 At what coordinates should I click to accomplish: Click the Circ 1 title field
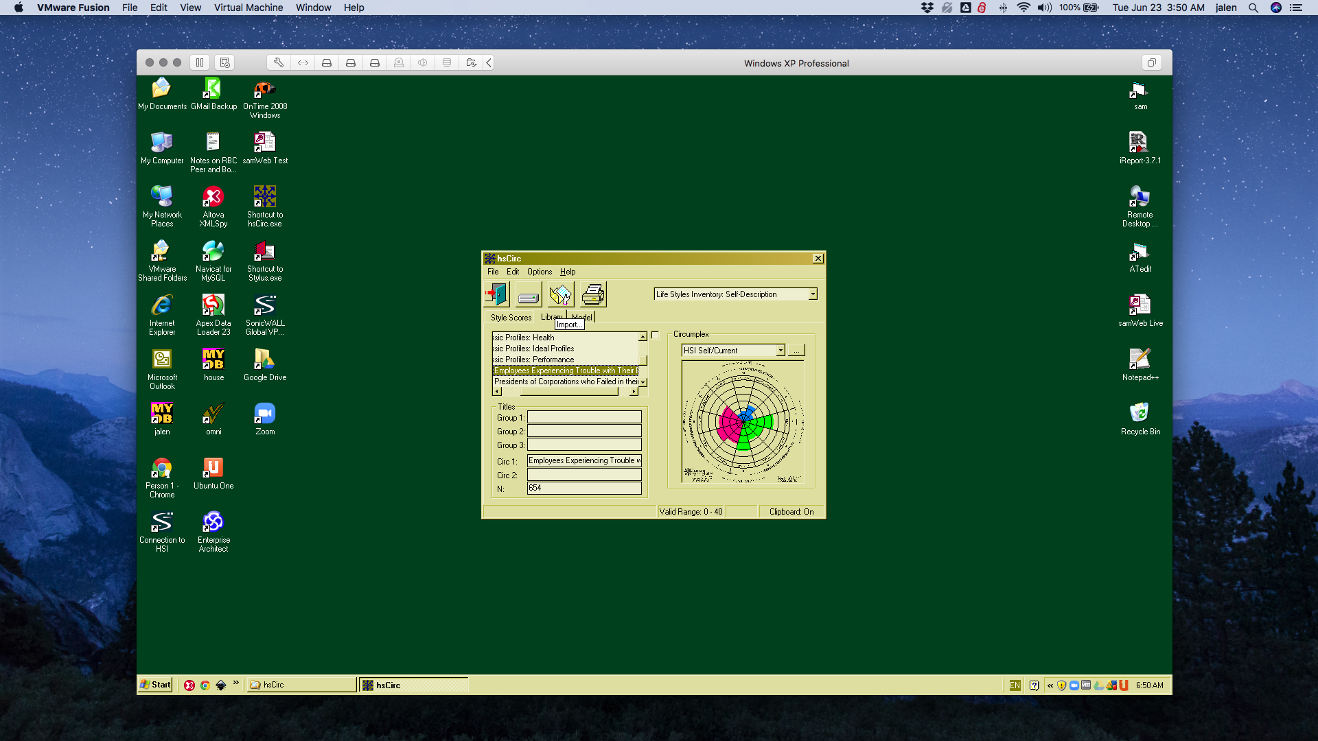pyautogui.click(x=584, y=461)
